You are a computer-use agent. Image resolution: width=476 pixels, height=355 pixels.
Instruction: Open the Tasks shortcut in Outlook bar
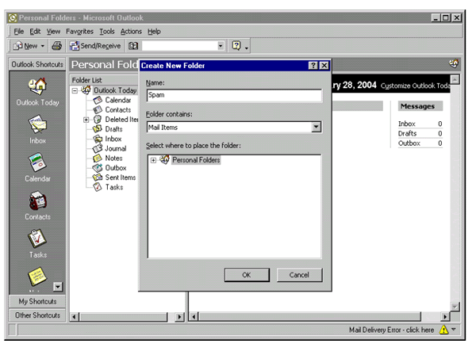pyautogui.click(x=37, y=239)
